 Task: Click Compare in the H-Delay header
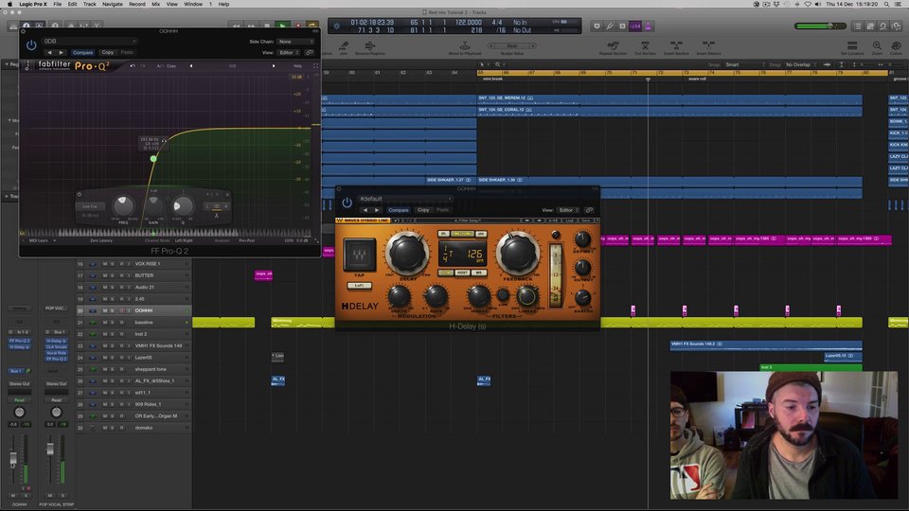[399, 210]
